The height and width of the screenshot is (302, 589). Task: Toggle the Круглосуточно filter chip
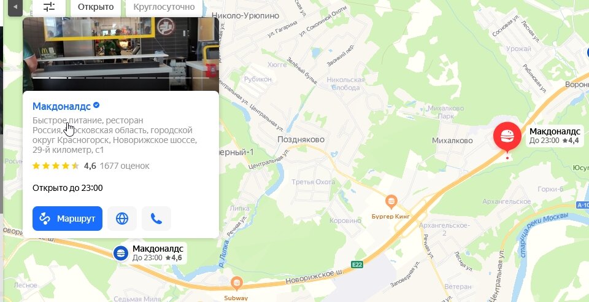(164, 7)
